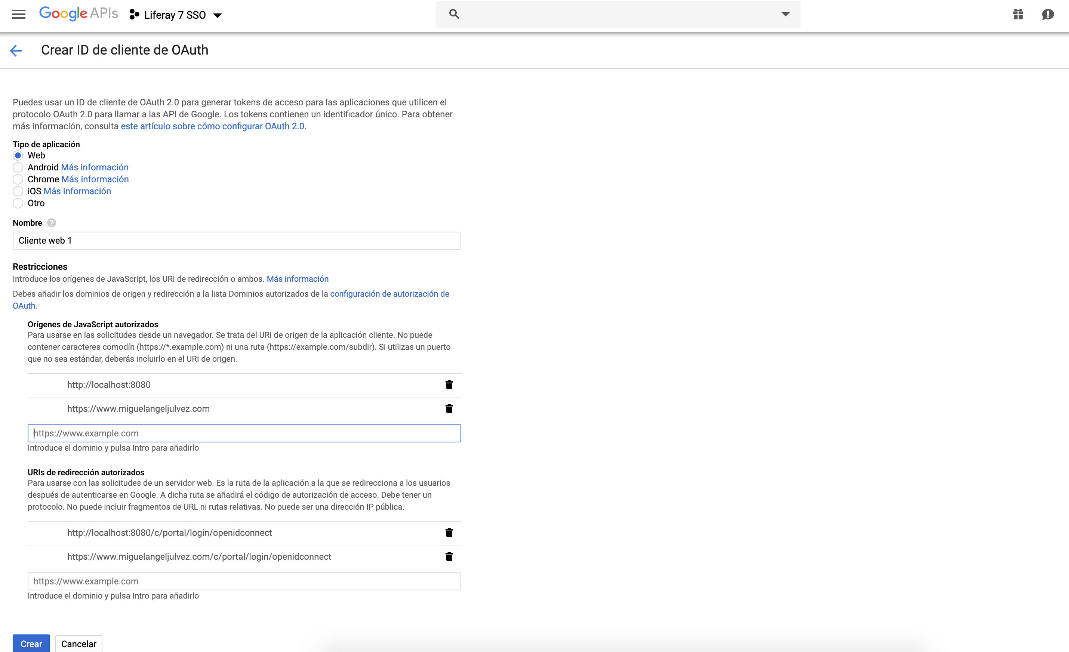Image resolution: width=1069 pixels, height=652 pixels.
Task: Click the Restricciones heading
Action: pyautogui.click(x=40, y=267)
